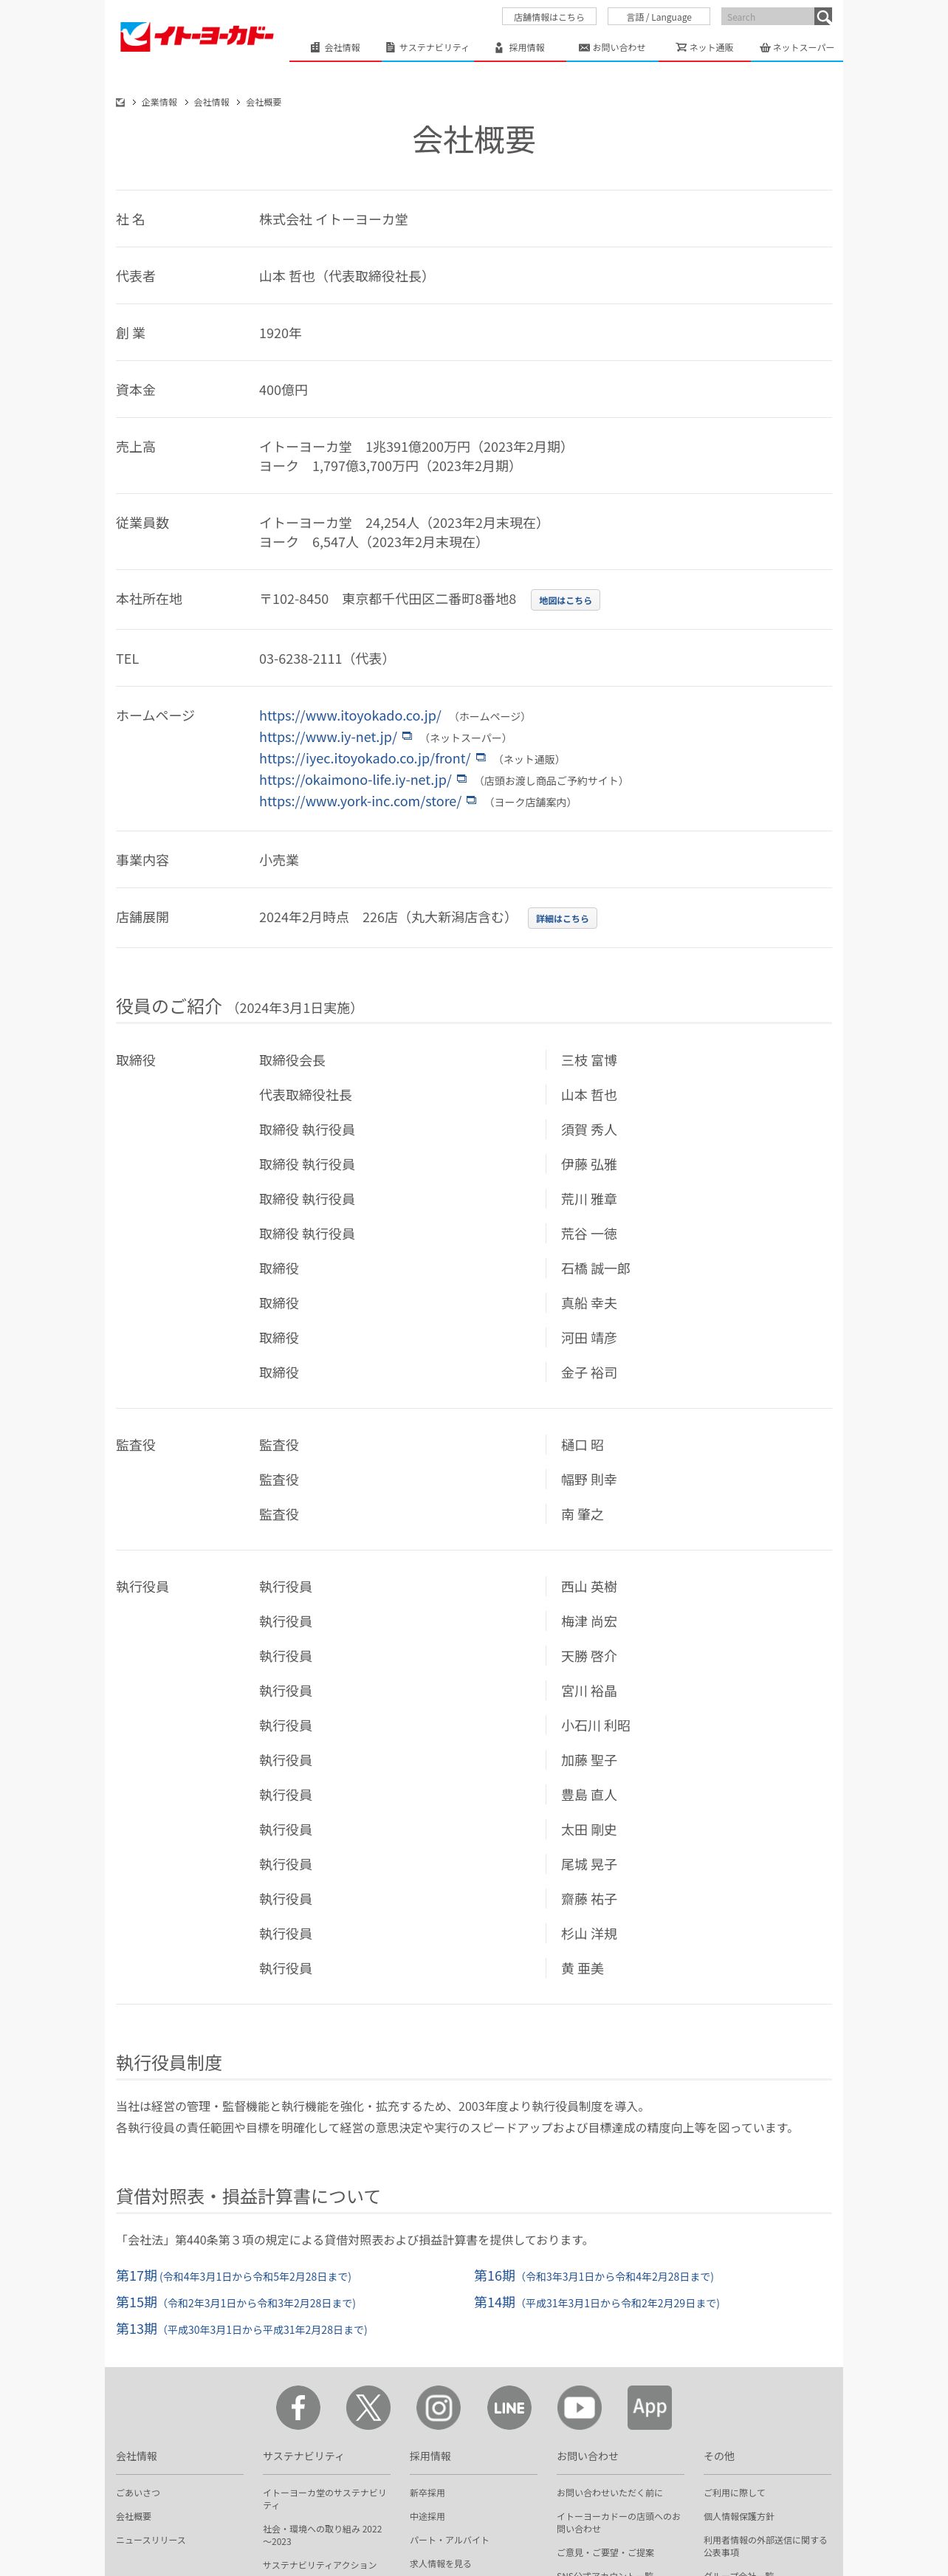948x2576 pixels.
Task: Open the X (Twitter) icon
Action: 368,2407
